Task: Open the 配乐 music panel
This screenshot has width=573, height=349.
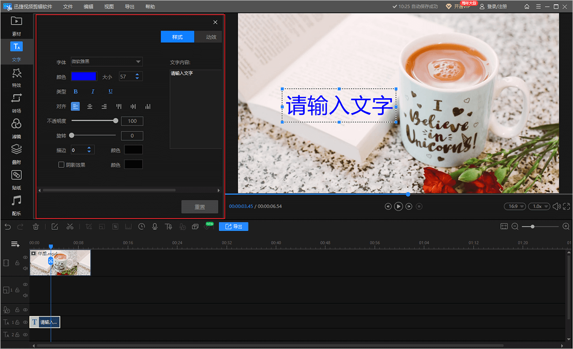Action: [x=16, y=205]
